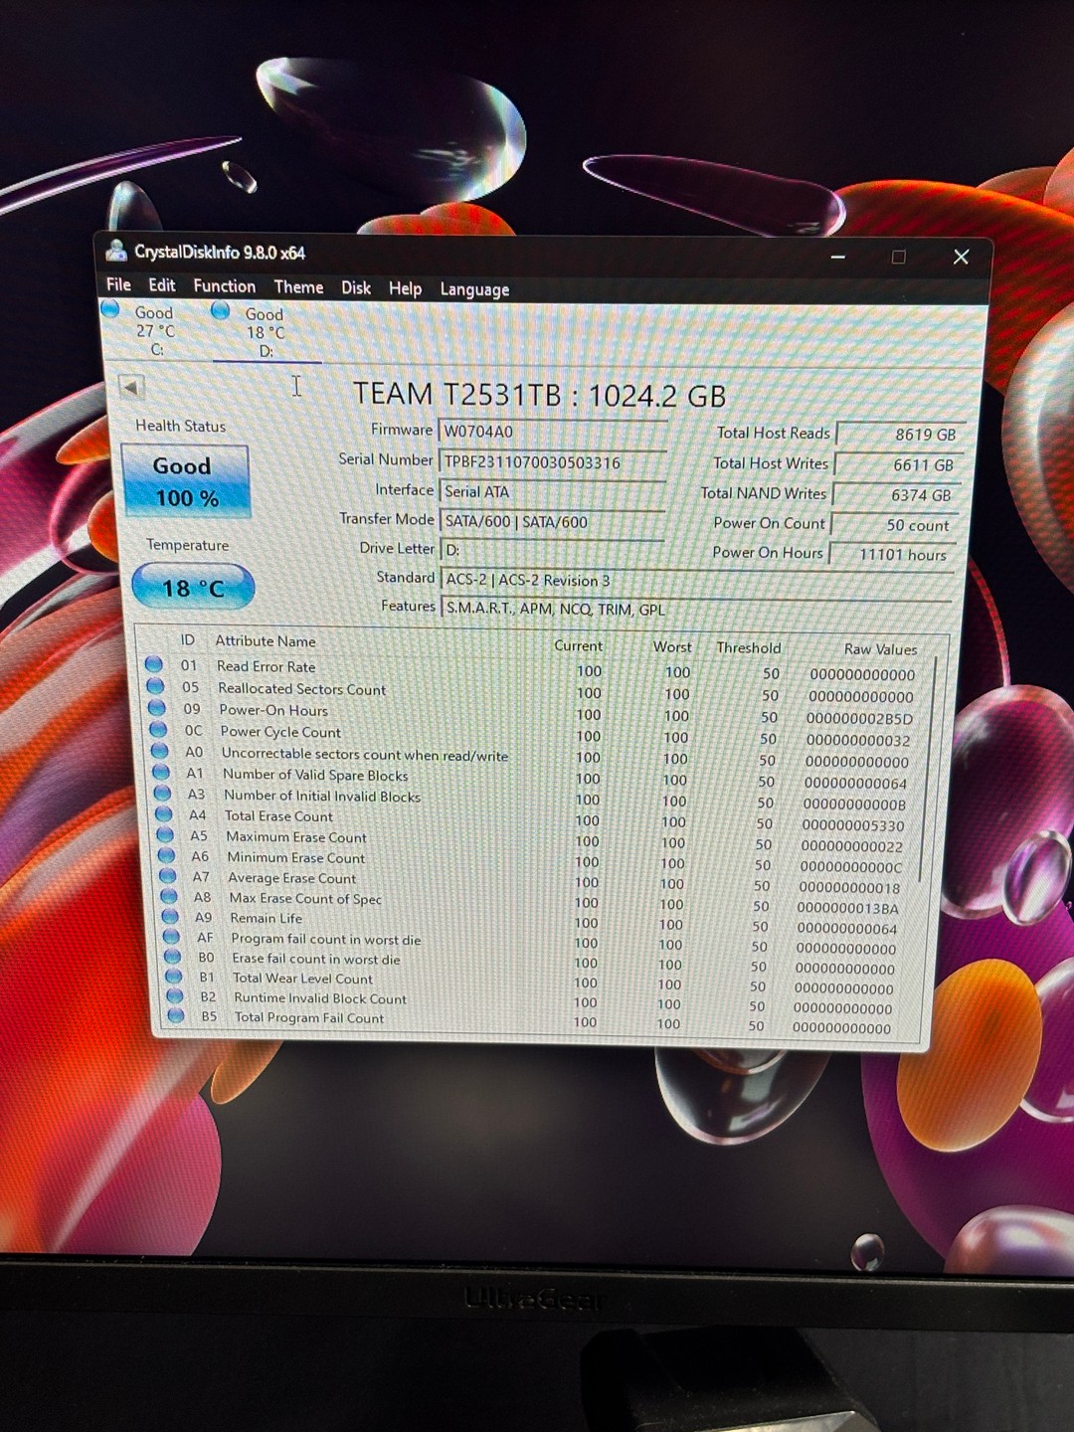Click the Power On Hours value 11101 hours
Image resolution: width=1074 pixels, height=1432 pixels.
pyautogui.click(x=891, y=554)
